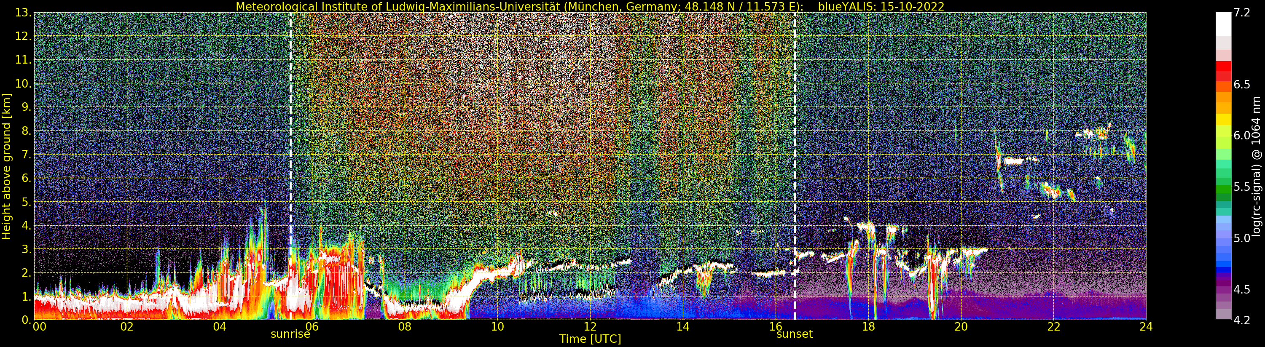Select the 'Time [UTC]' axis label

point(590,339)
